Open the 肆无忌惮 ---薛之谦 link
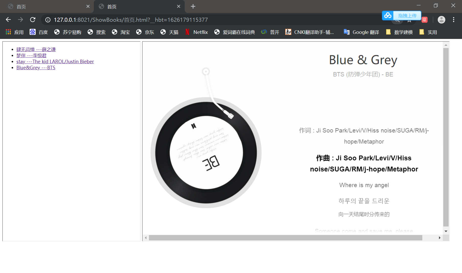The height and width of the screenshot is (273, 462). click(x=36, y=49)
